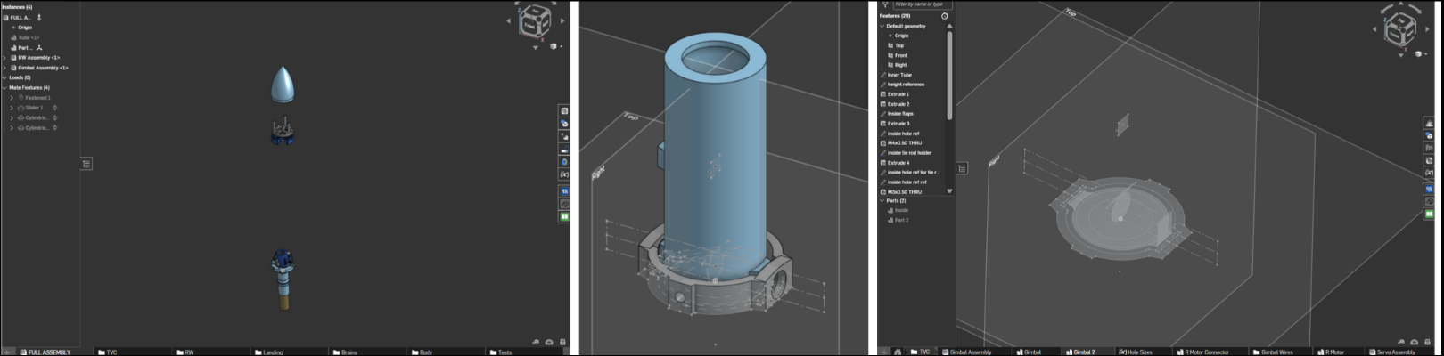
Task: Select the Extrude 3 feature
Action: pos(898,124)
